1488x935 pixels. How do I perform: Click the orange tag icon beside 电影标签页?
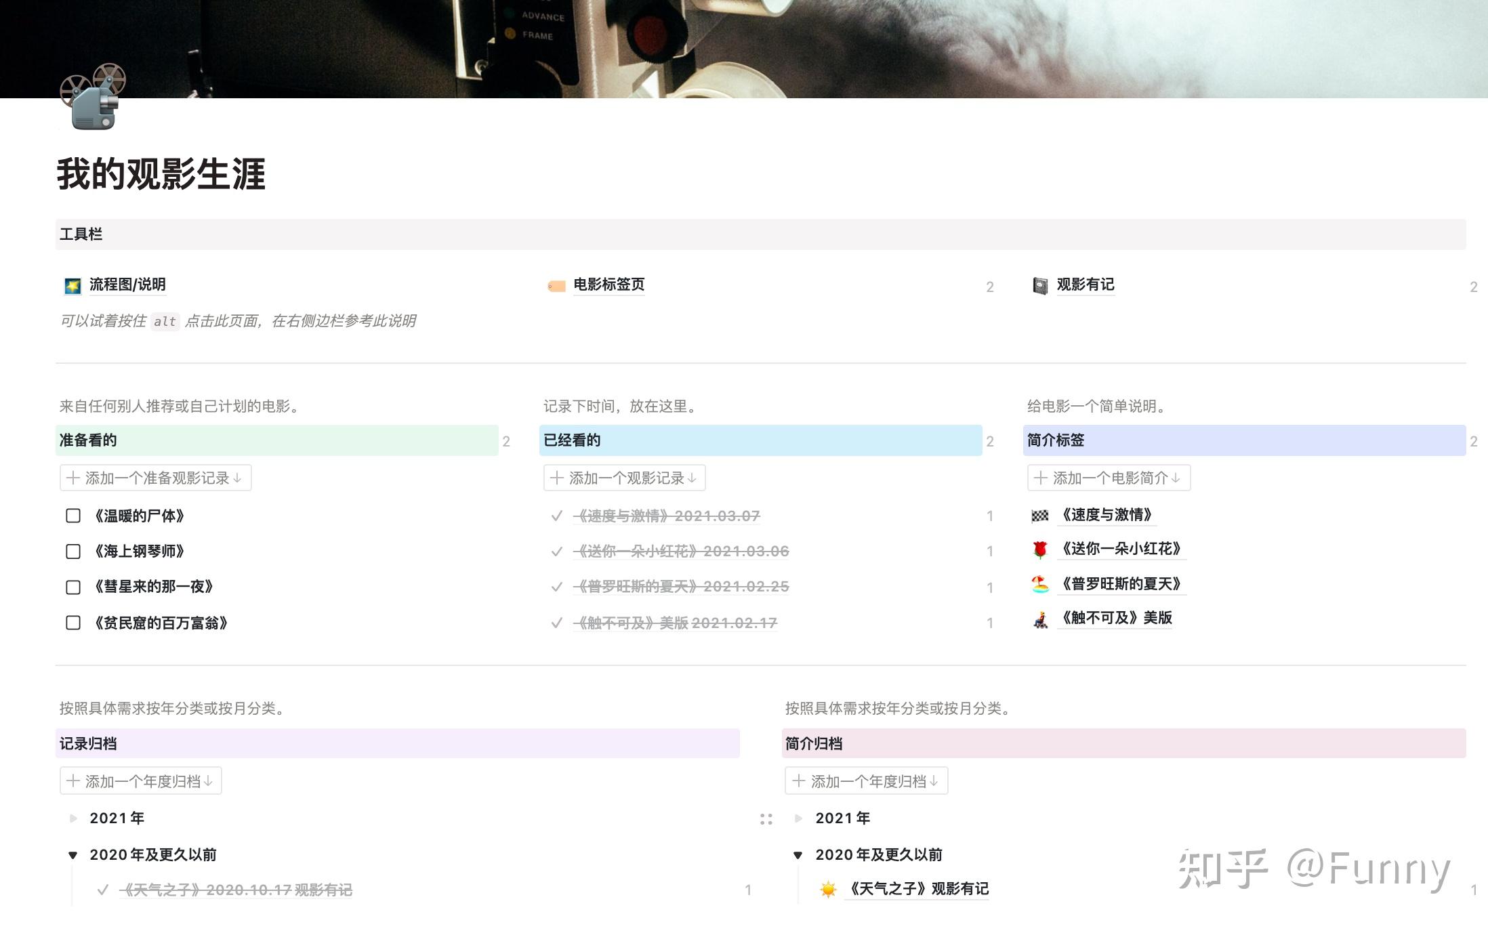click(x=556, y=285)
